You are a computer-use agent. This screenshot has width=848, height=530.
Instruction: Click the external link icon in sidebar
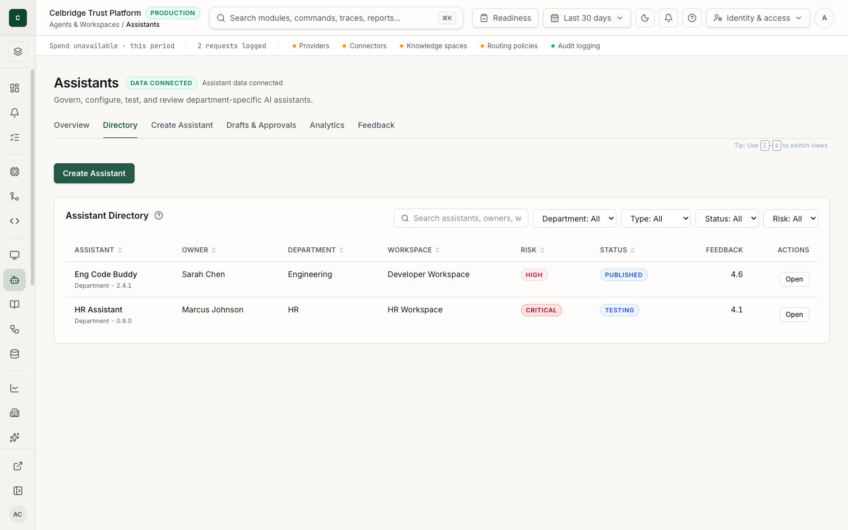[18, 466]
